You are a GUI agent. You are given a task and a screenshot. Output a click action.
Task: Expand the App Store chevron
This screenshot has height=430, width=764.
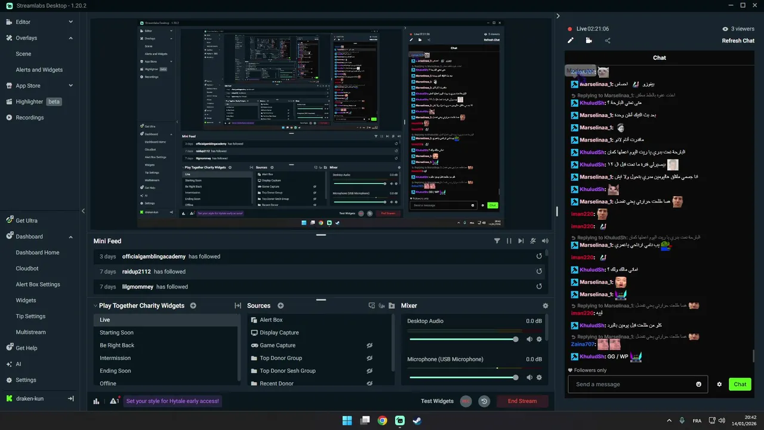[70, 86]
